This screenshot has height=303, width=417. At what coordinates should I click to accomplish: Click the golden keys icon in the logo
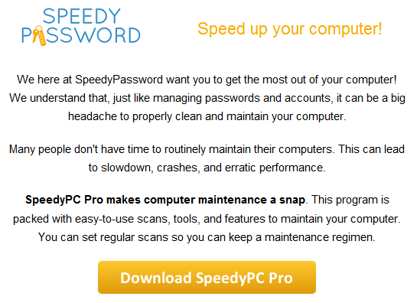(x=39, y=36)
